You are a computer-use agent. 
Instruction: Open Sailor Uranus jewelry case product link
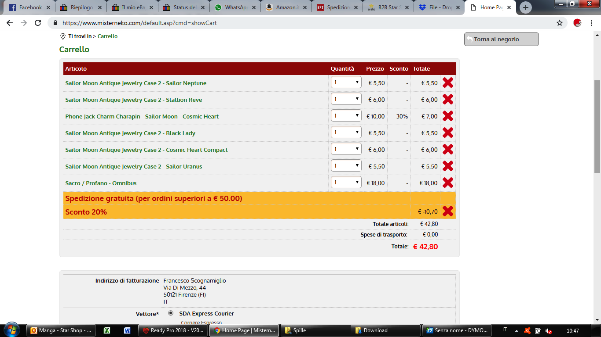(x=134, y=166)
